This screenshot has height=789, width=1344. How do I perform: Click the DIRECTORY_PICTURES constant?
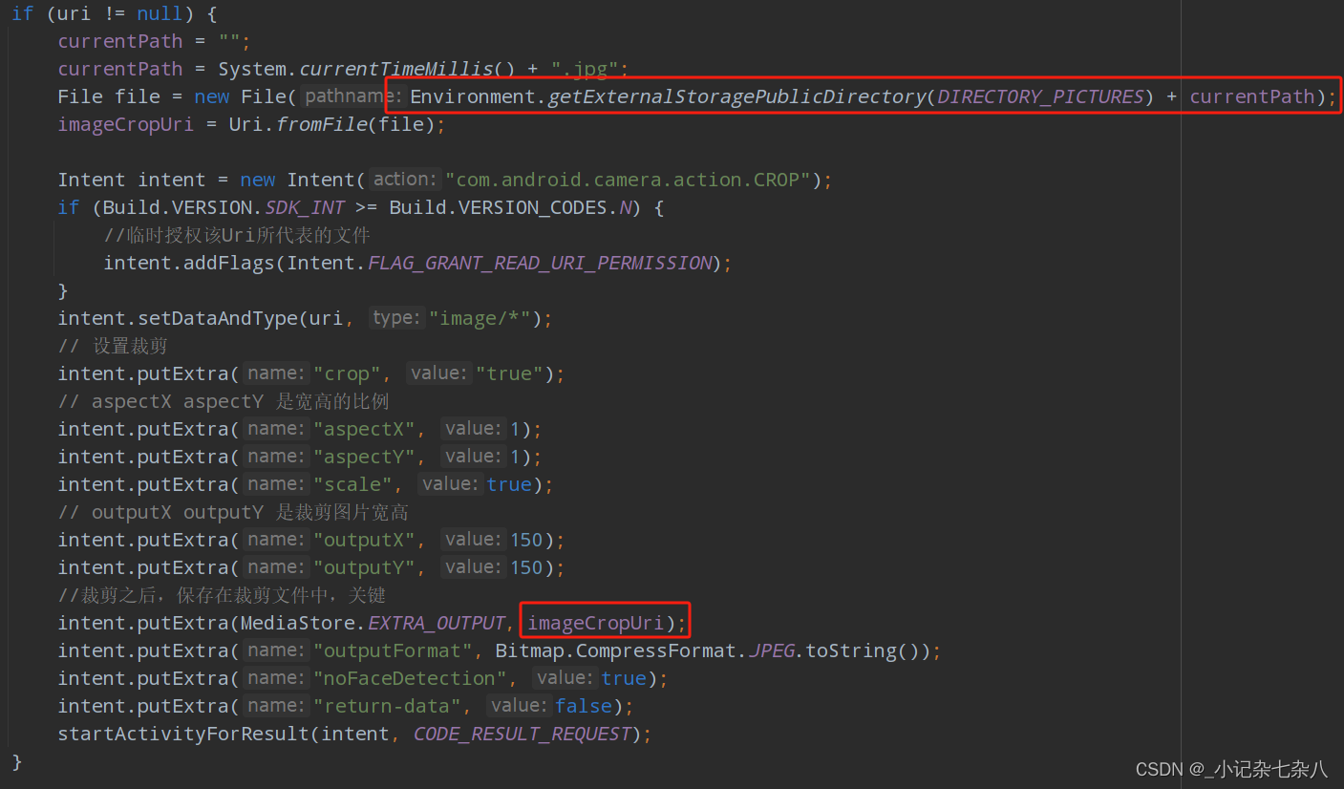pyautogui.click(x=1040, y=96)
